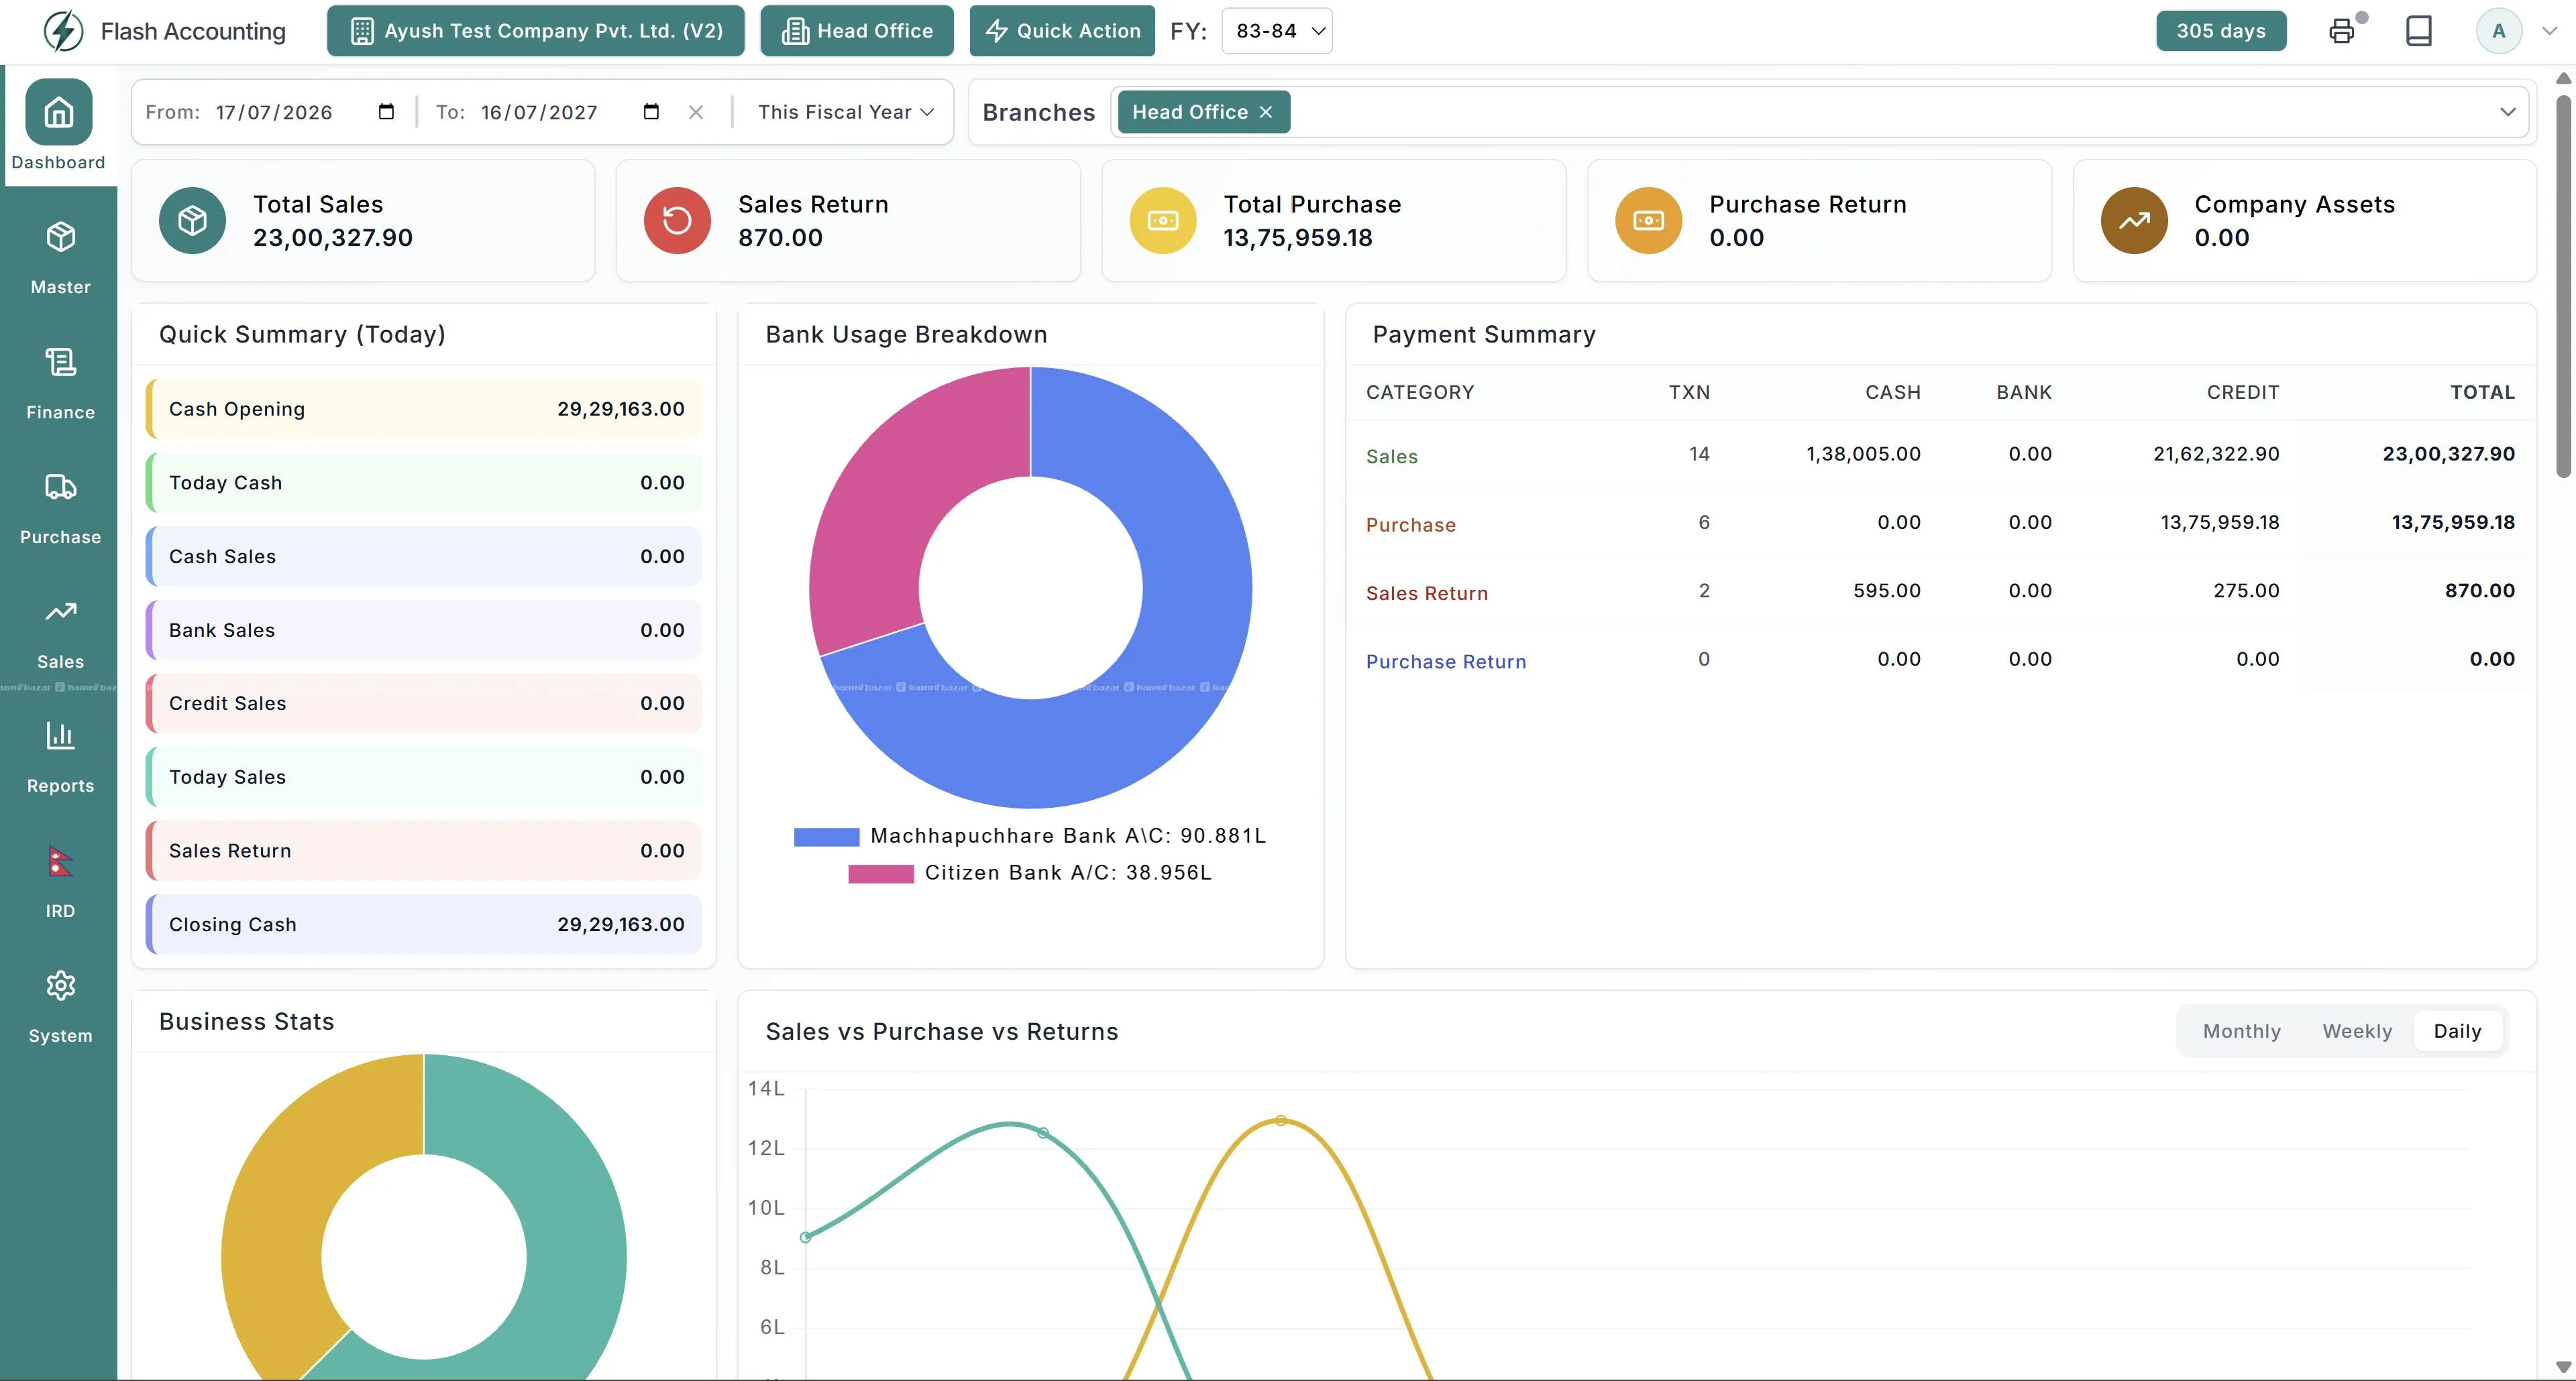Open the This Fiscal Year dropdown
The height and width of the screenshot is (1381, 2576).
[x=845, y=112]
